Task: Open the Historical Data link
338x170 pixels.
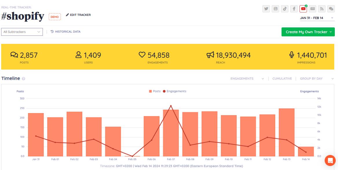Action: tap(65, 31)
